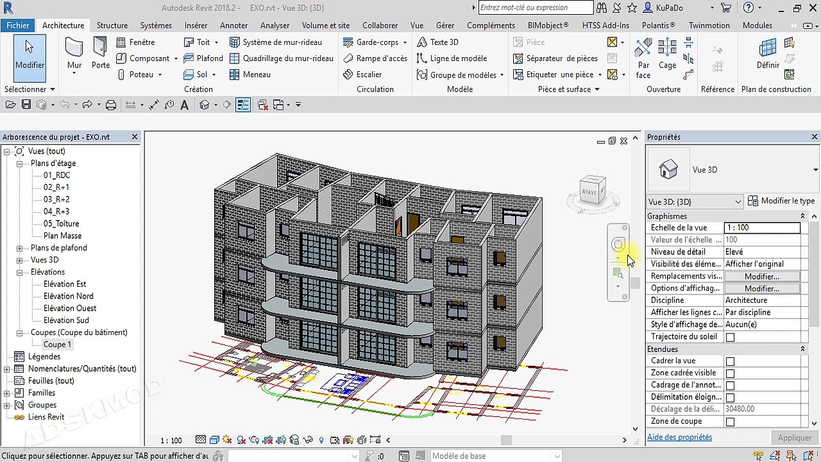
Task: Click Rampe d'accès tool
Action: 375,58
